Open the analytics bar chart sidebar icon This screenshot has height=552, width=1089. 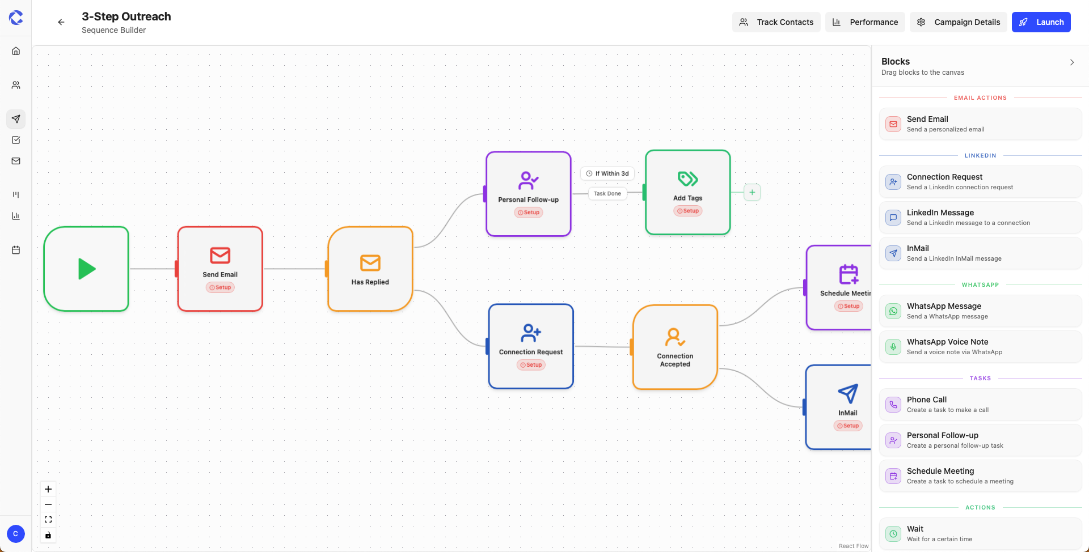coord(16,216)
